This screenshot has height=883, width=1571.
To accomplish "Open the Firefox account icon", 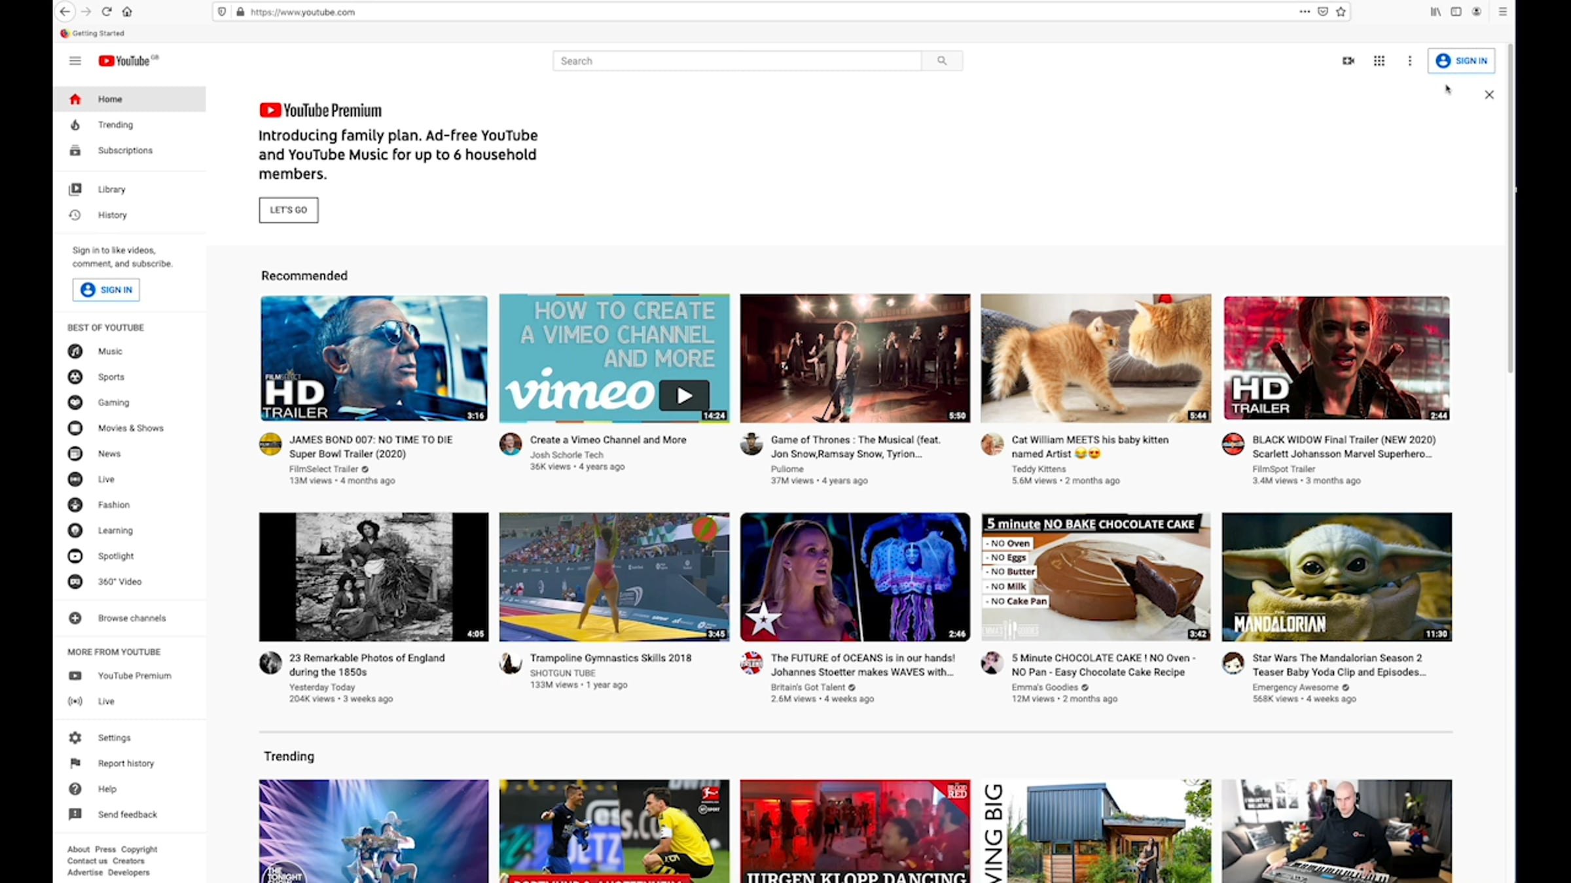I will point(1477,12).
